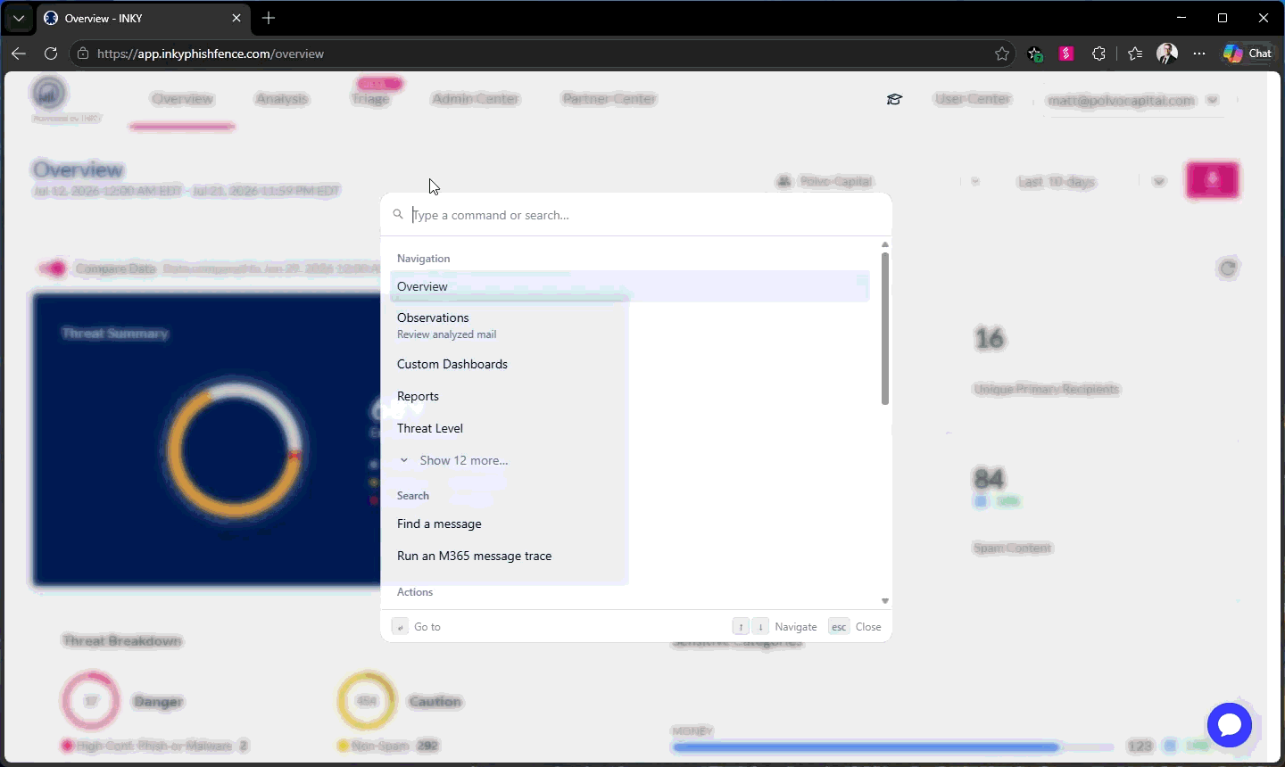
Task: View site information lock icon
Action: click(x=83, y=54)
